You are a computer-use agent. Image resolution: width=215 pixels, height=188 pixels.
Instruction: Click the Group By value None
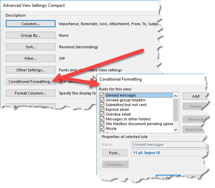point(64,35)
